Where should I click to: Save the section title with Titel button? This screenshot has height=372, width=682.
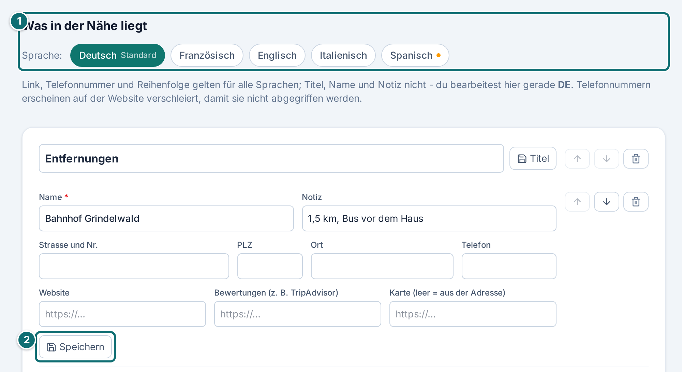[x=533, y=158]
